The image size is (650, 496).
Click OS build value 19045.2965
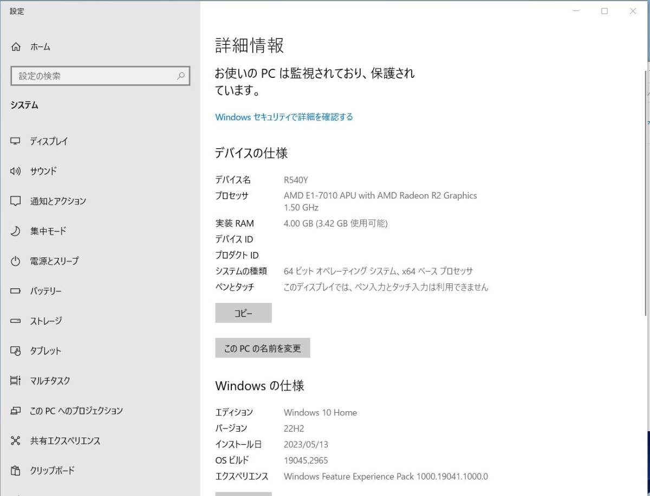click(x=306, y=461)
